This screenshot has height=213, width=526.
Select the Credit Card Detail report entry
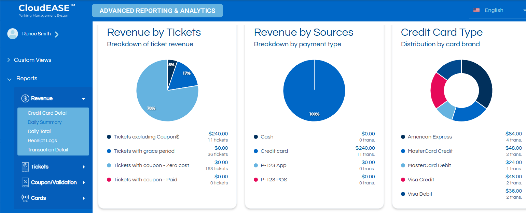[47, 113]
